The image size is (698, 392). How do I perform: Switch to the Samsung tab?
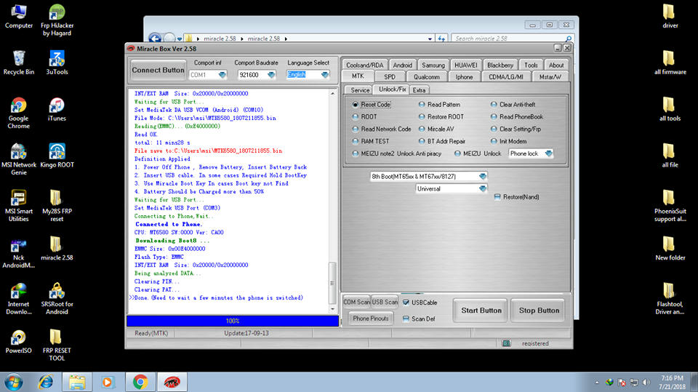(x=433, y=65)
